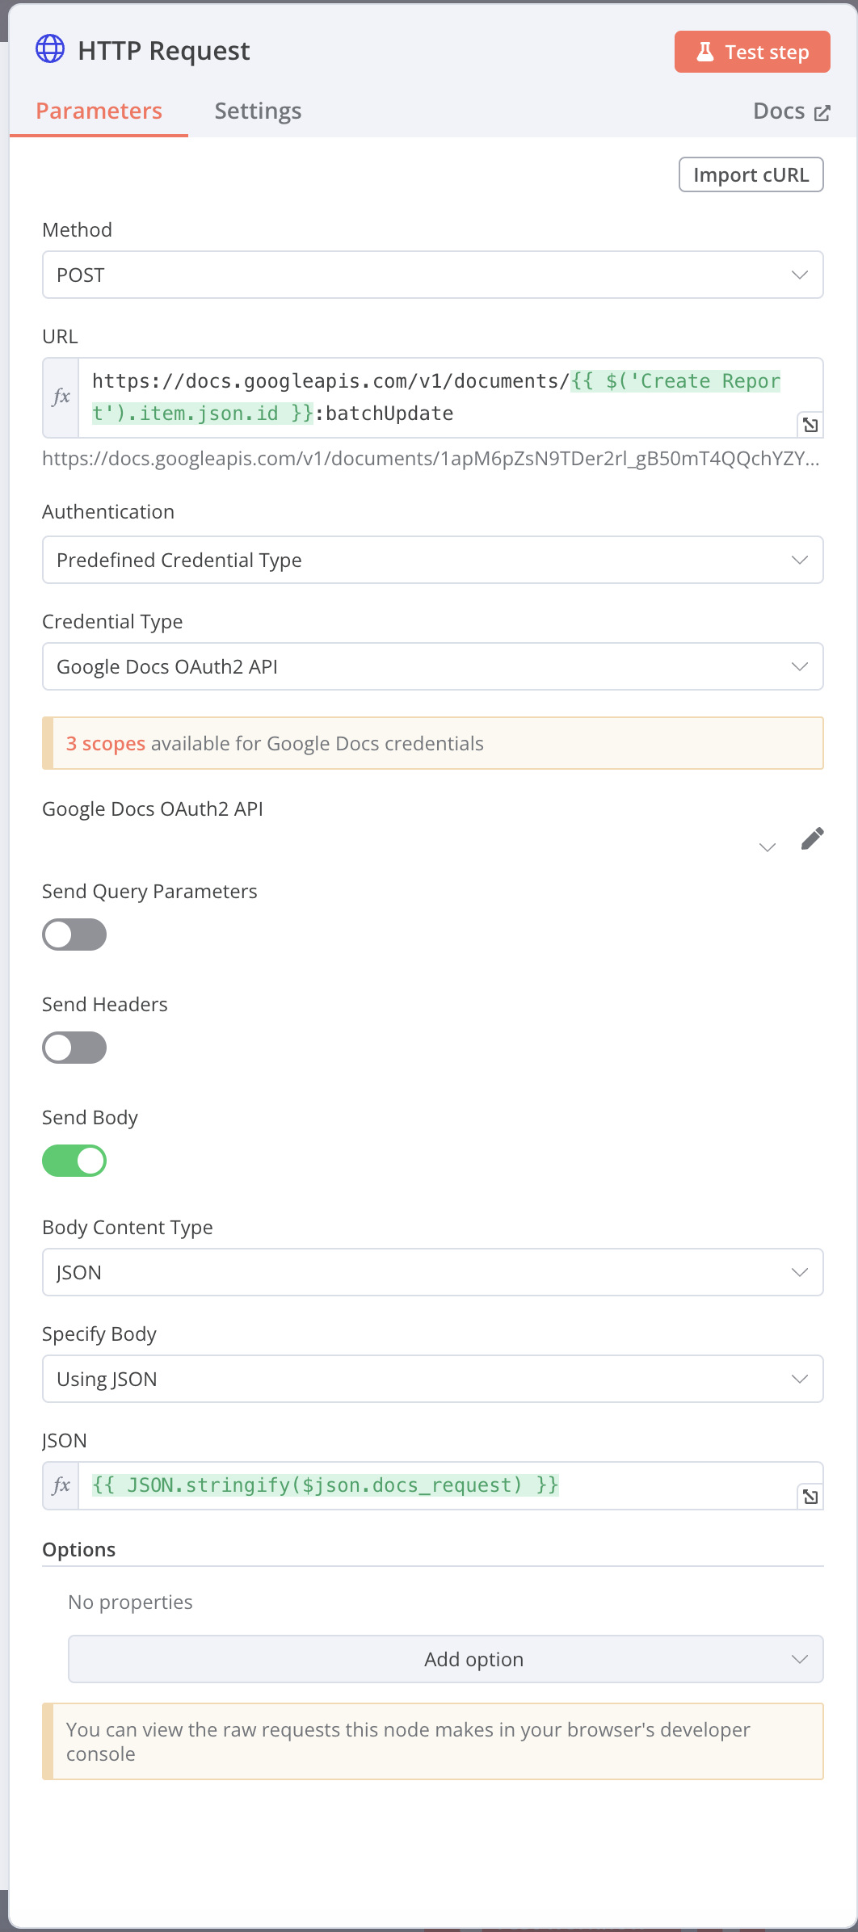
Task: Open the Specify Body dropdown
Action: click(x=432, y=1379)
